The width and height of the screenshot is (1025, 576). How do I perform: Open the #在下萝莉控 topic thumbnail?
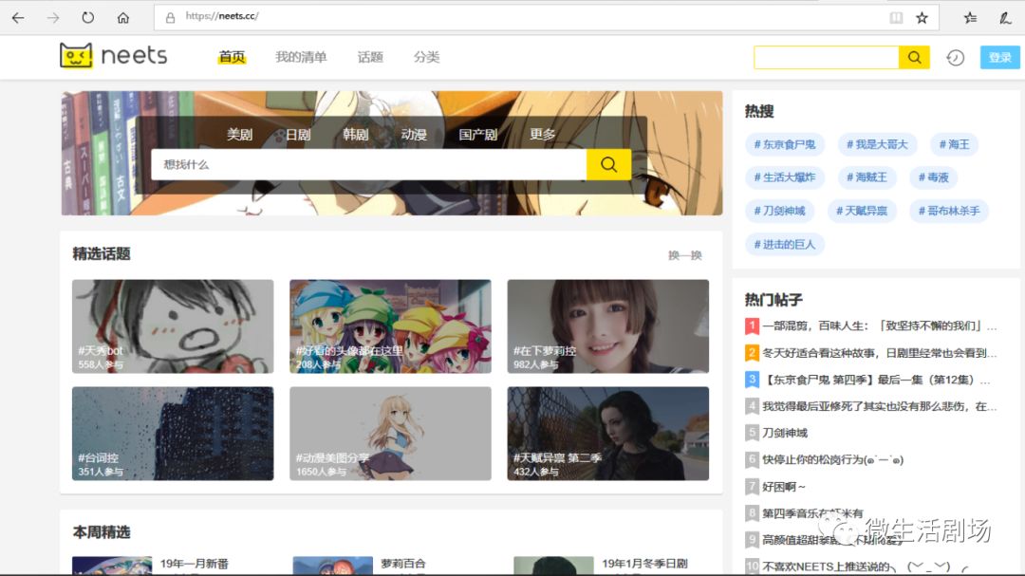pyautogui.click(x=608, y=326)
